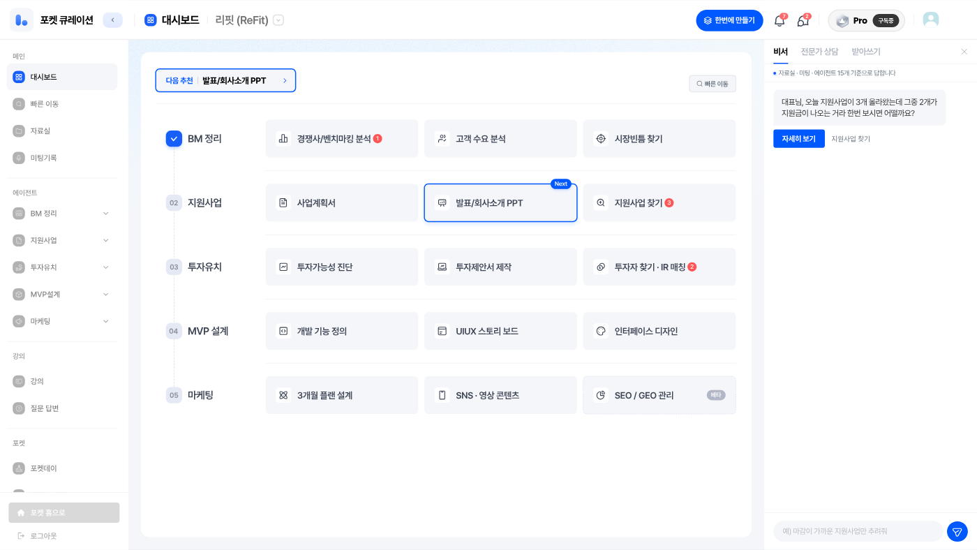Image resolution: width=977 pixels, height=550 pixels.
Task: Open 미팅기록 in the sidebar
Action: click(x=62, y=158)
